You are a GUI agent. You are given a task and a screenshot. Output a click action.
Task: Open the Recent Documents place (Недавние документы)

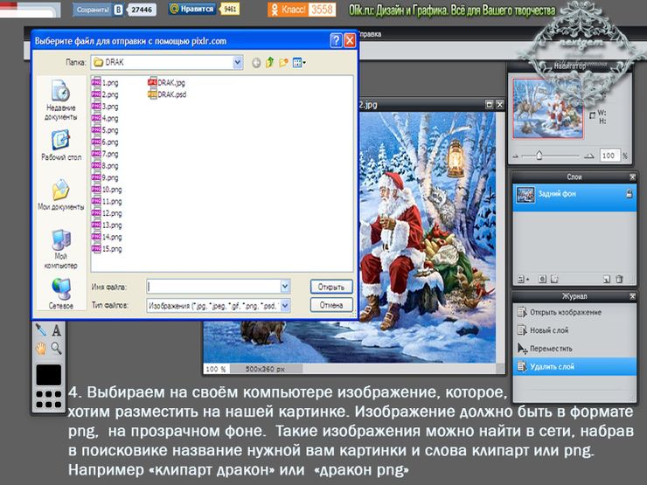tap(60, 100)
